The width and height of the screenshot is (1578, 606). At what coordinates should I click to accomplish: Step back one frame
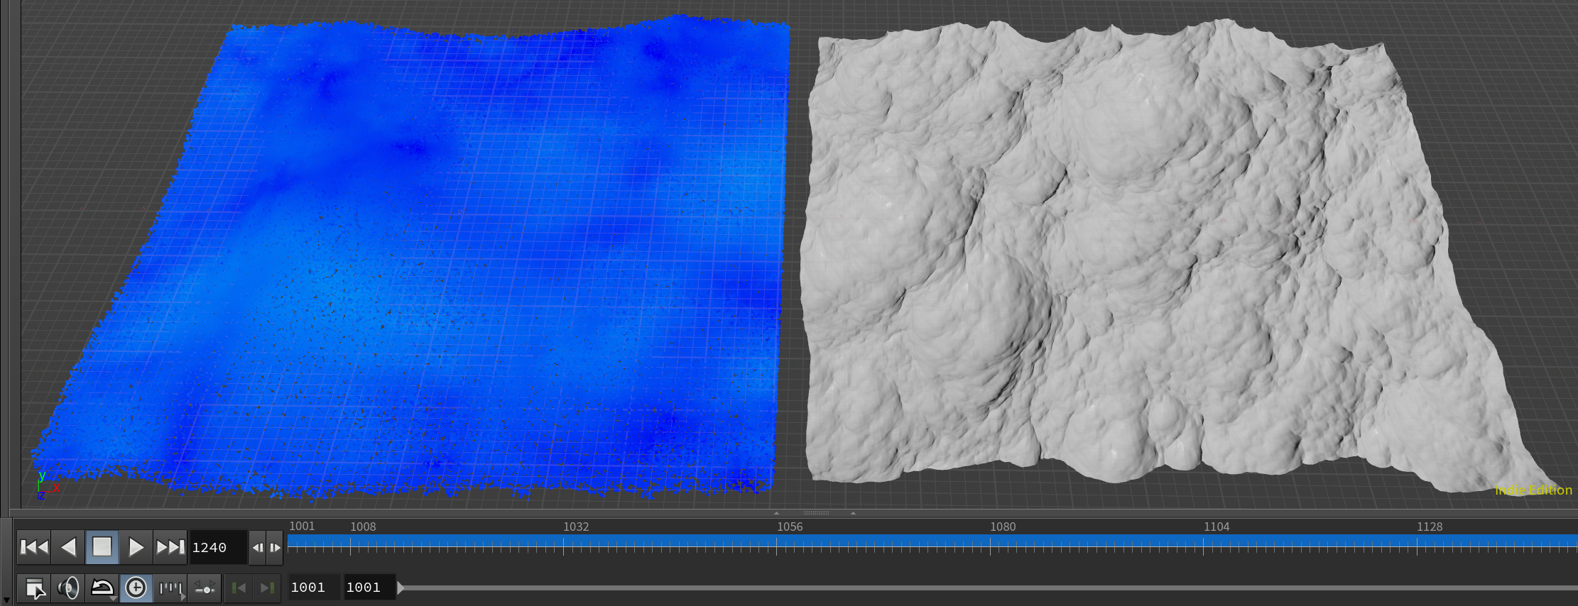(257, 548)
